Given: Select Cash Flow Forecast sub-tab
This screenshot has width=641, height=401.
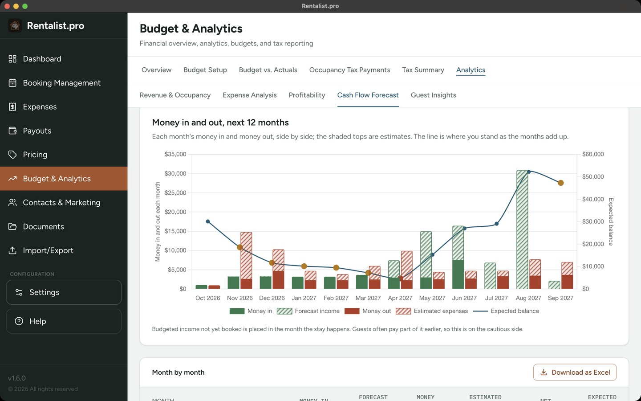Looking at the screenshot, I should [x=368, y=95].
